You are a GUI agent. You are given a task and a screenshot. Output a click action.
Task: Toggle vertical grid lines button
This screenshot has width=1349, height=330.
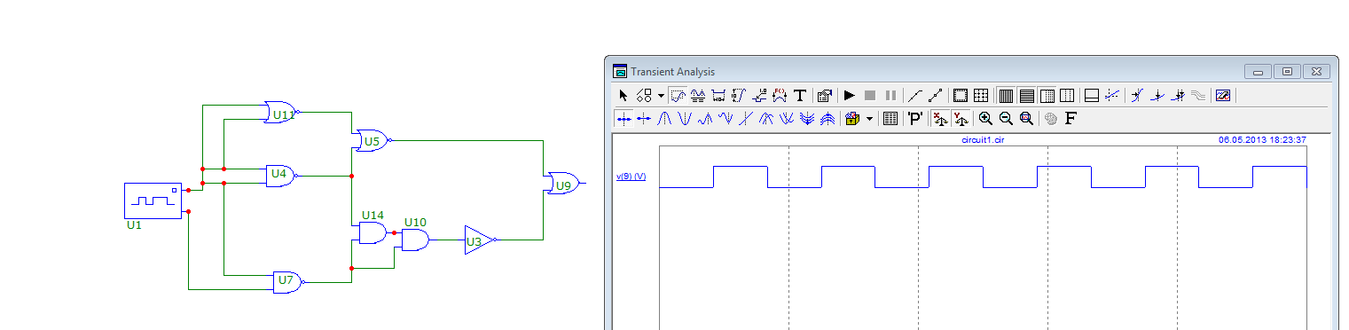click(x=1006, y=95)
